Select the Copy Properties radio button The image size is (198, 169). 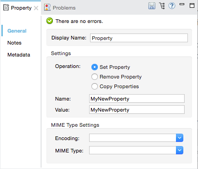(95, 86)
